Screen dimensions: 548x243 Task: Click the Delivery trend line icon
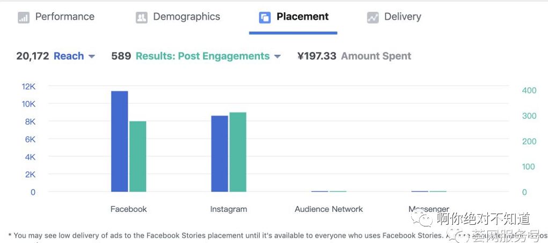pyautogui.click(x=372, y=18)
